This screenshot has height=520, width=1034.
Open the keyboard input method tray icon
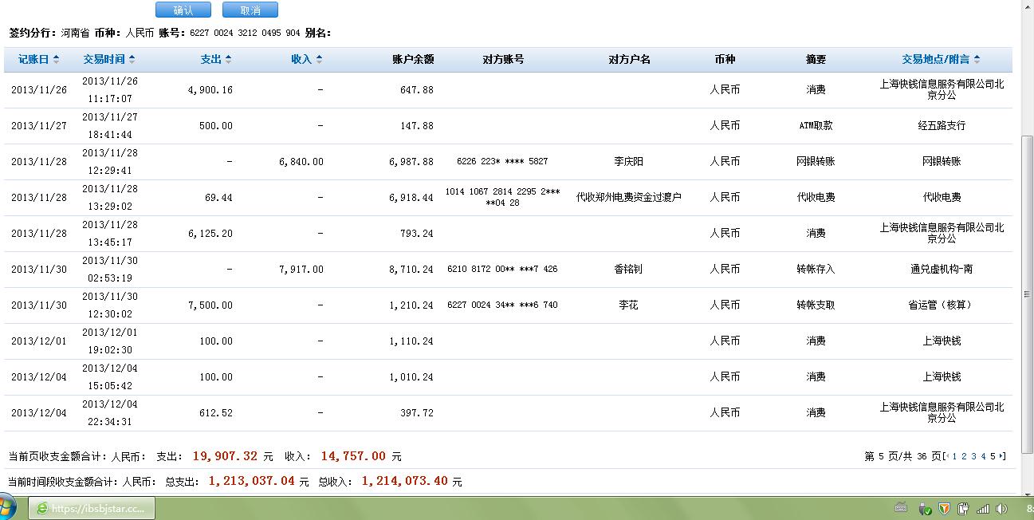pos(902,508)
